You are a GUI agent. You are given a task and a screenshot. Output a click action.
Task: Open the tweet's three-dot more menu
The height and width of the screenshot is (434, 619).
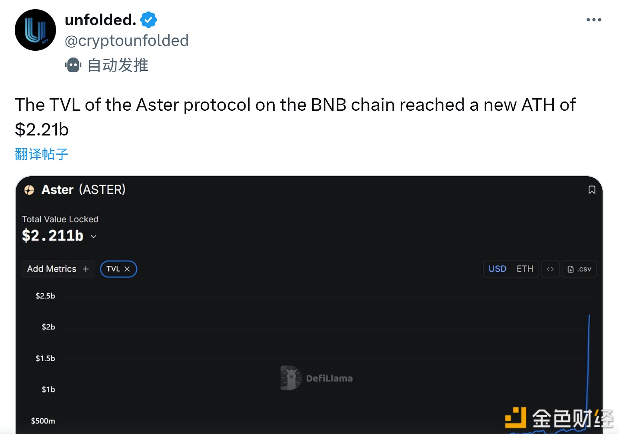[593, 20]
